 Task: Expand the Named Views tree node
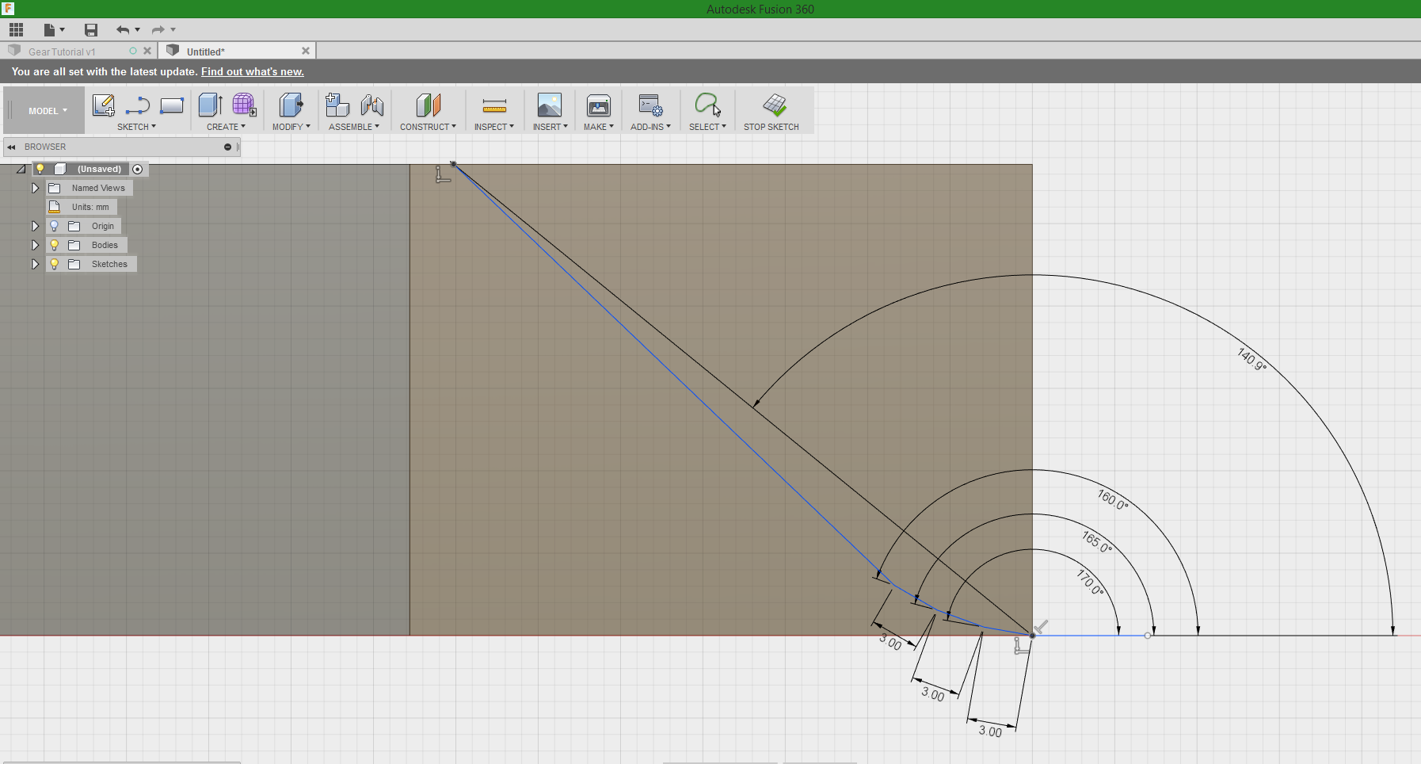[x=35, y=188]
